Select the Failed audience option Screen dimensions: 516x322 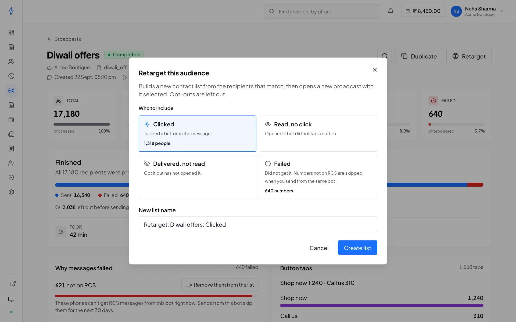coord(318,177)
